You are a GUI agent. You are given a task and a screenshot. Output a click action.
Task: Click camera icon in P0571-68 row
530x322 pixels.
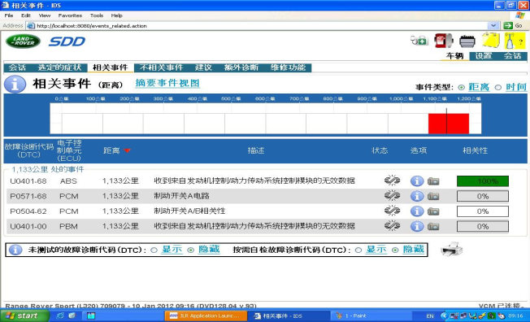pos(433,196)
